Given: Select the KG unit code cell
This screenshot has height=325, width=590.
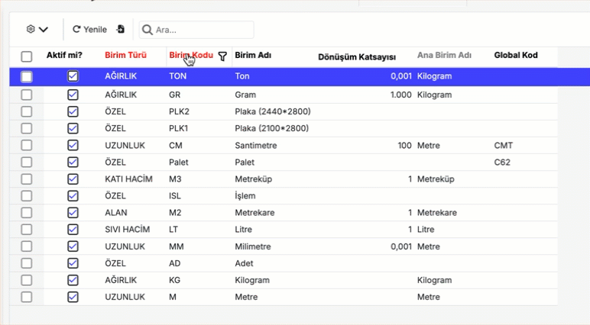Looking at the screenshot, I should pos(175,280).
